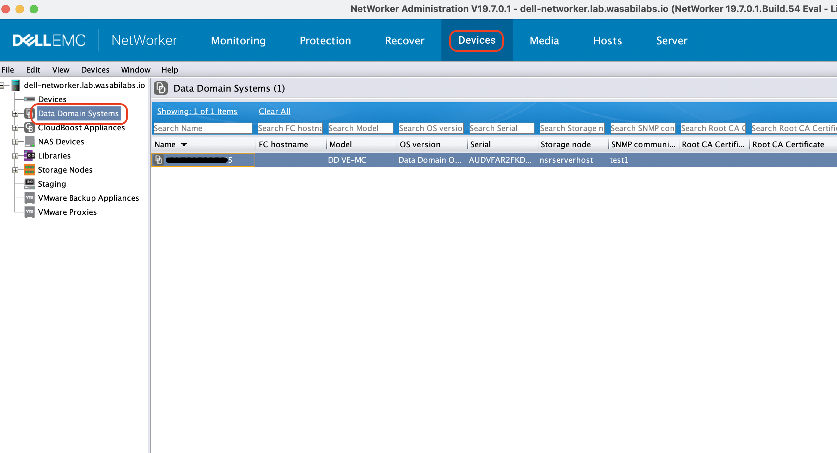The image size is (837, 453).
Task: Select the VMware Backup Appliances tree item
Action: coord(88,198)
